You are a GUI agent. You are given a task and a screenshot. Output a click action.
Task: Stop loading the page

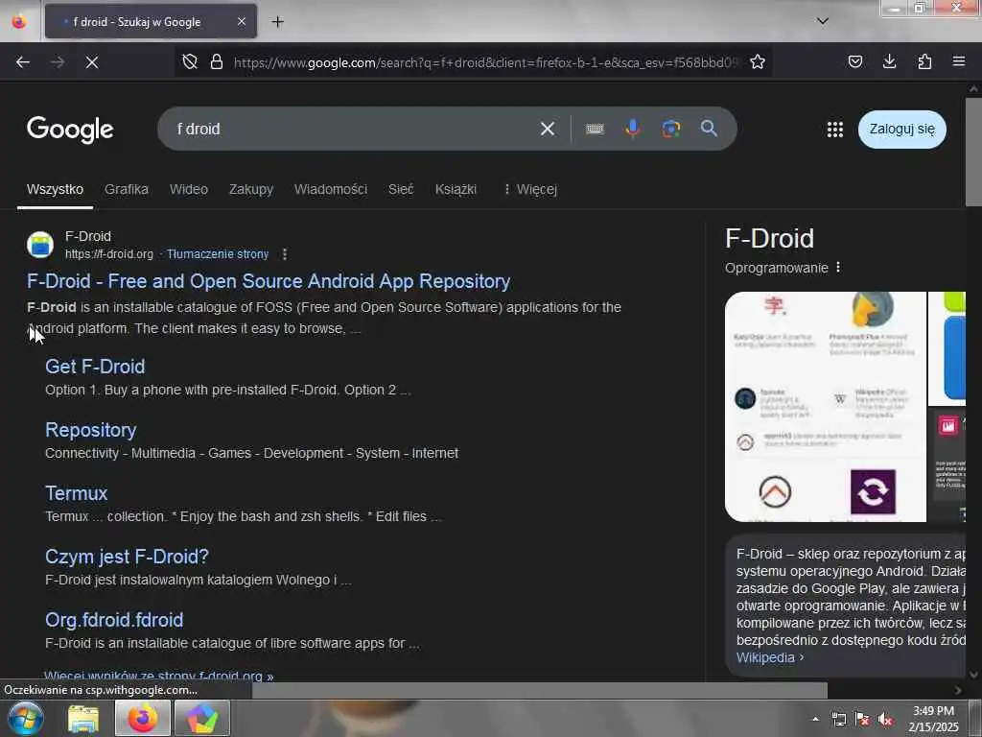(x=91, y=62)
